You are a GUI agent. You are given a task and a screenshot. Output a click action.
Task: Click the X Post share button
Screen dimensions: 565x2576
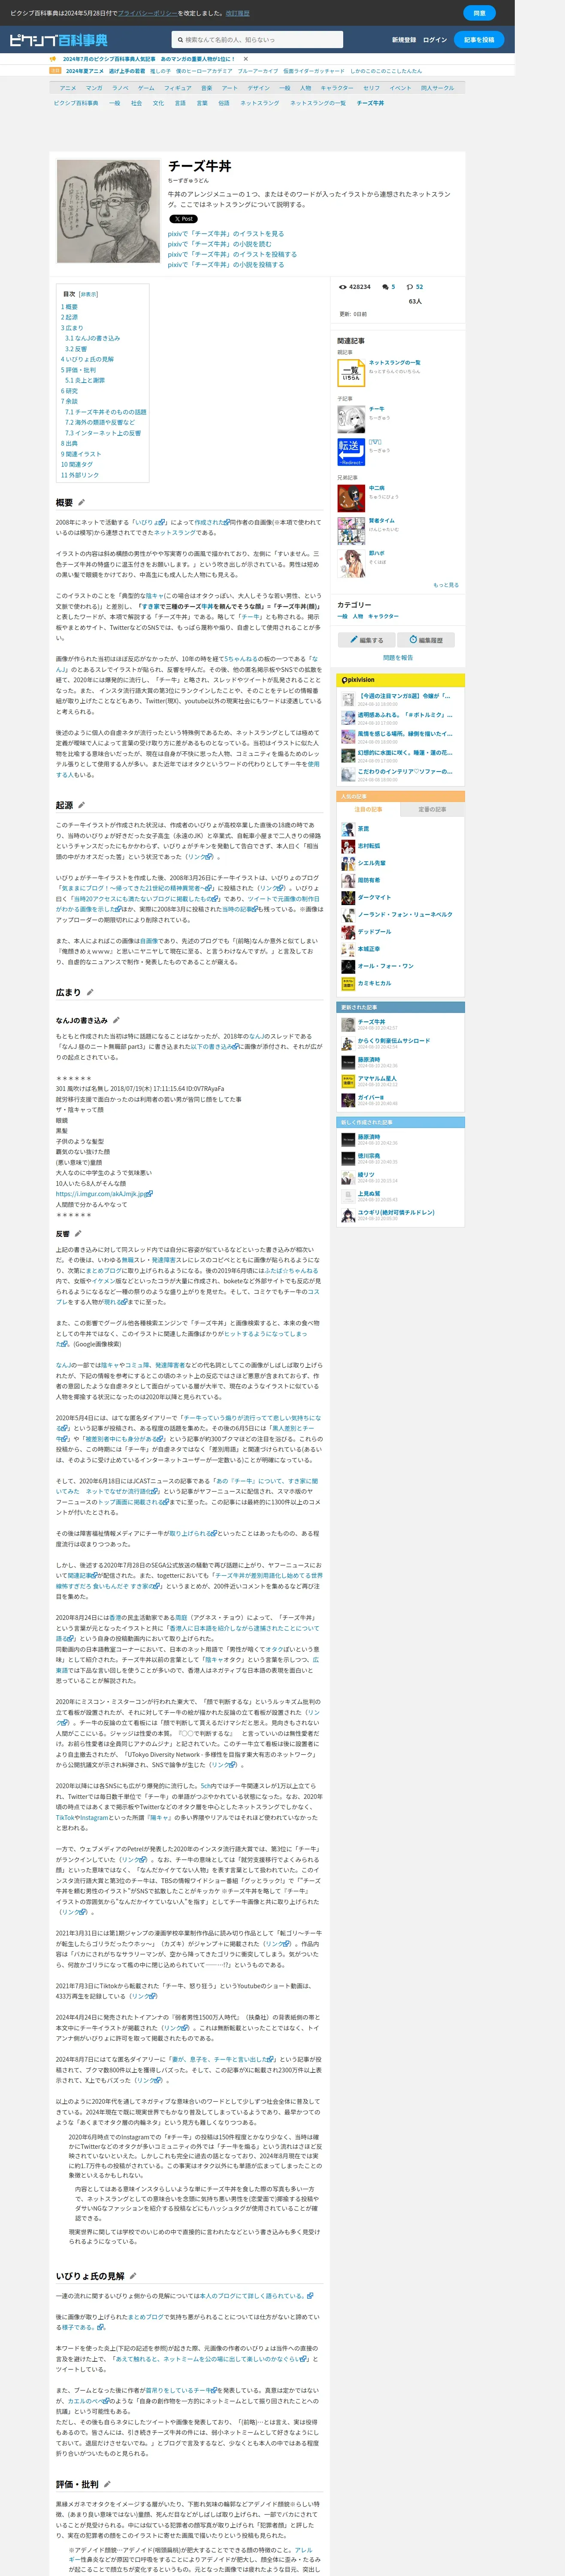pyautogui.click(x=183, y=219)
